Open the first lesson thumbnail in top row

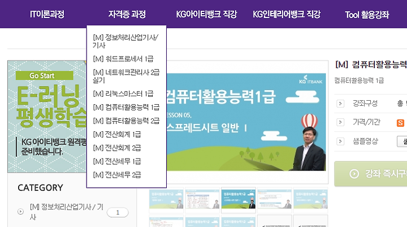(166, 200)
